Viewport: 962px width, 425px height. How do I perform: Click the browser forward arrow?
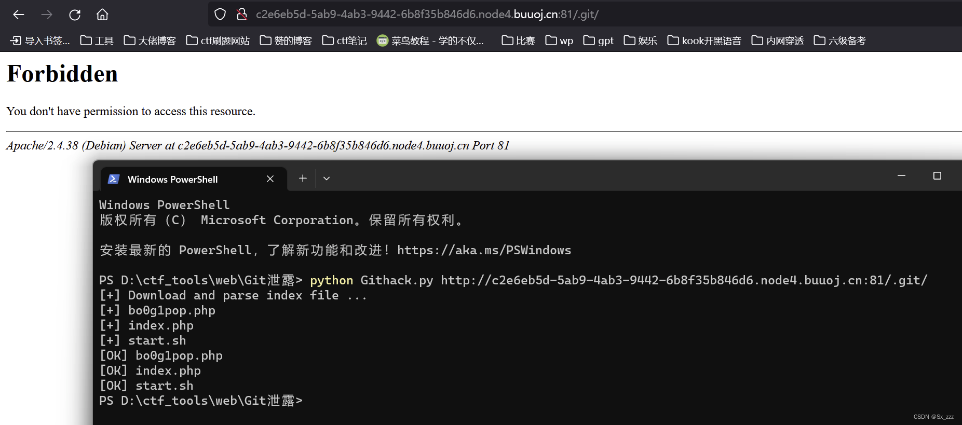(47, 15)
